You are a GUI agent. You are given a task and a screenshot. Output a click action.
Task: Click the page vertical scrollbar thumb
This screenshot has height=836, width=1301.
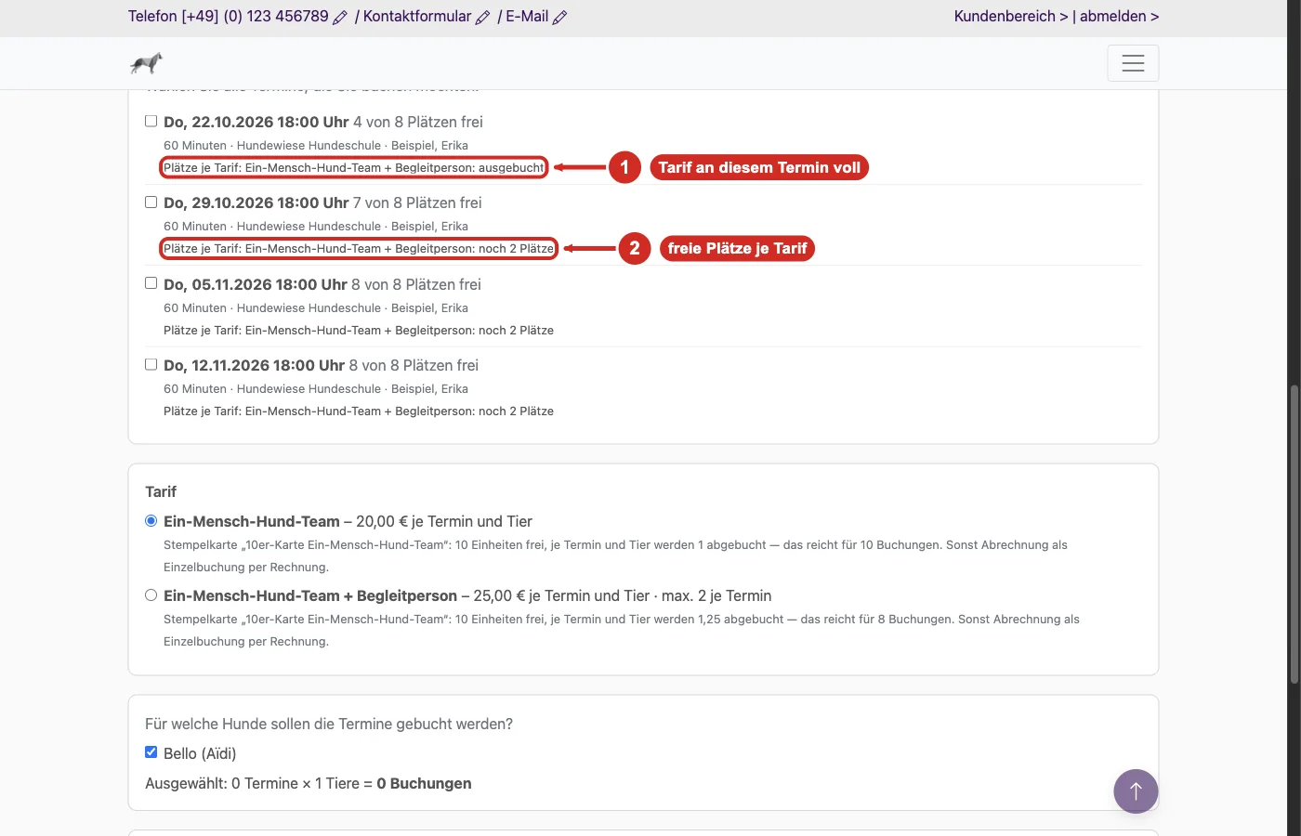click(x=1294, y=534)
